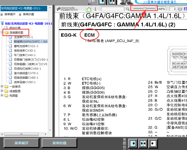Click the 一般事项 folder icon

[6, 86]
